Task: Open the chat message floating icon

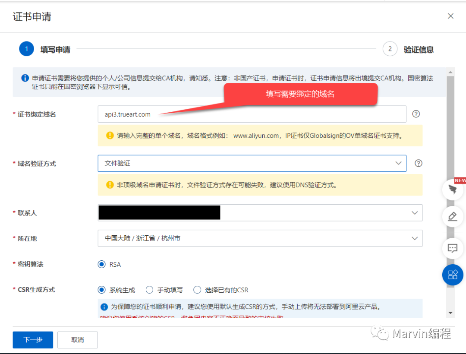Action: point(453,248)
